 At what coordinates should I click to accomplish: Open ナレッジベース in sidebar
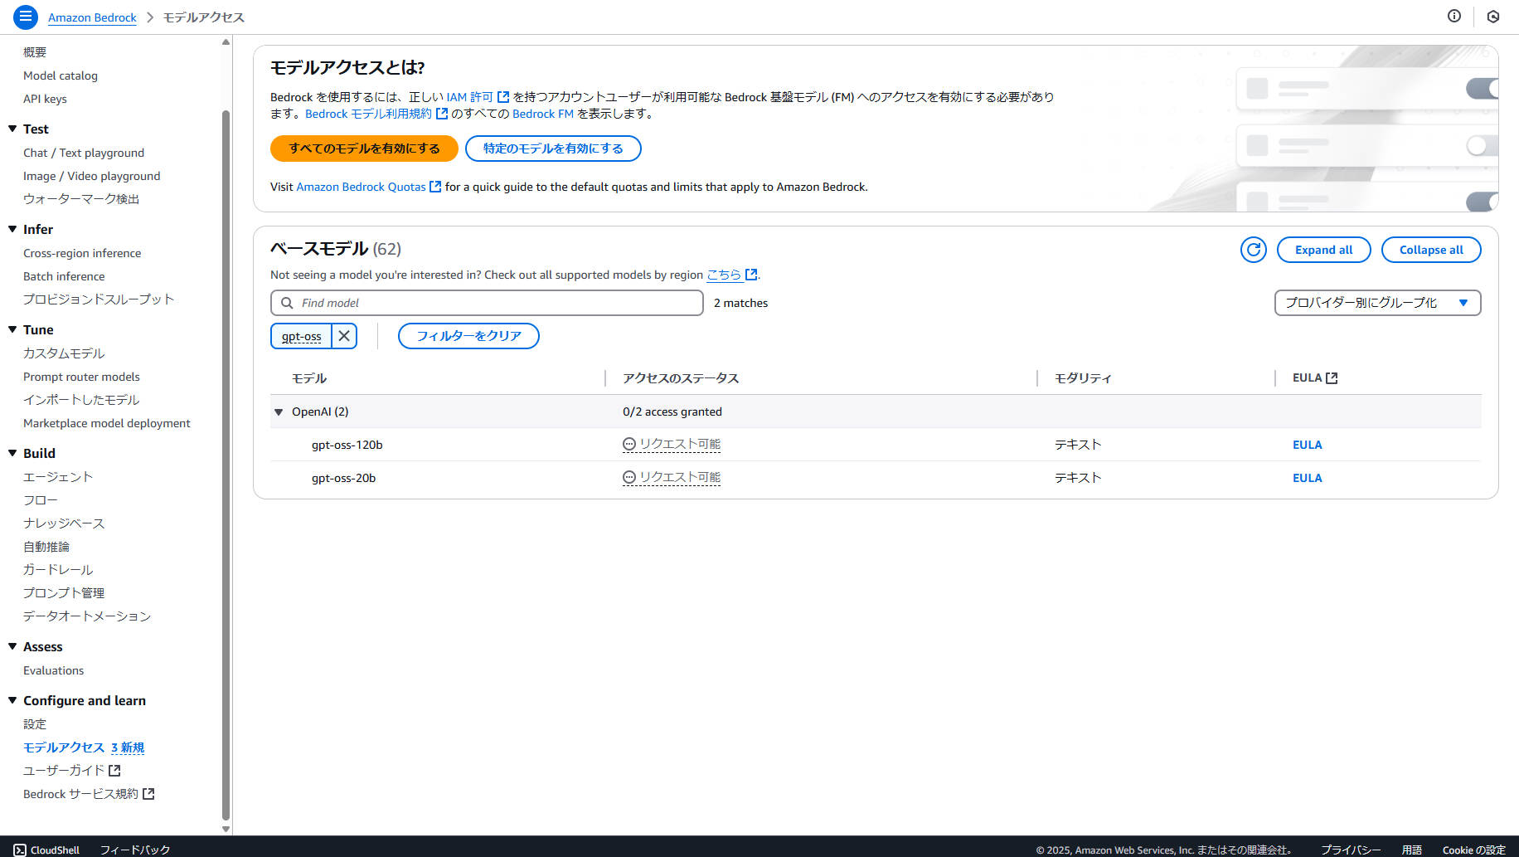[x=64, y=523]
